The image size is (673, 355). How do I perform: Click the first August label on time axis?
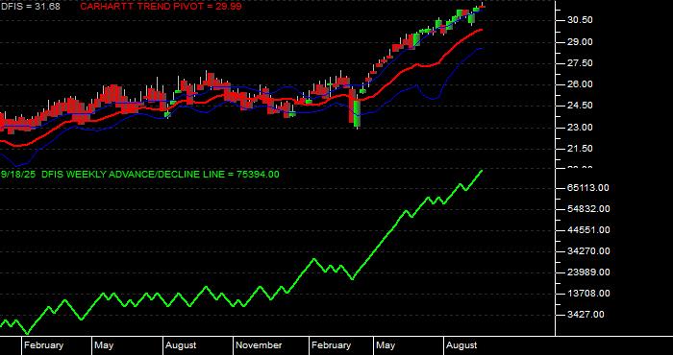[x=181, y=345]
